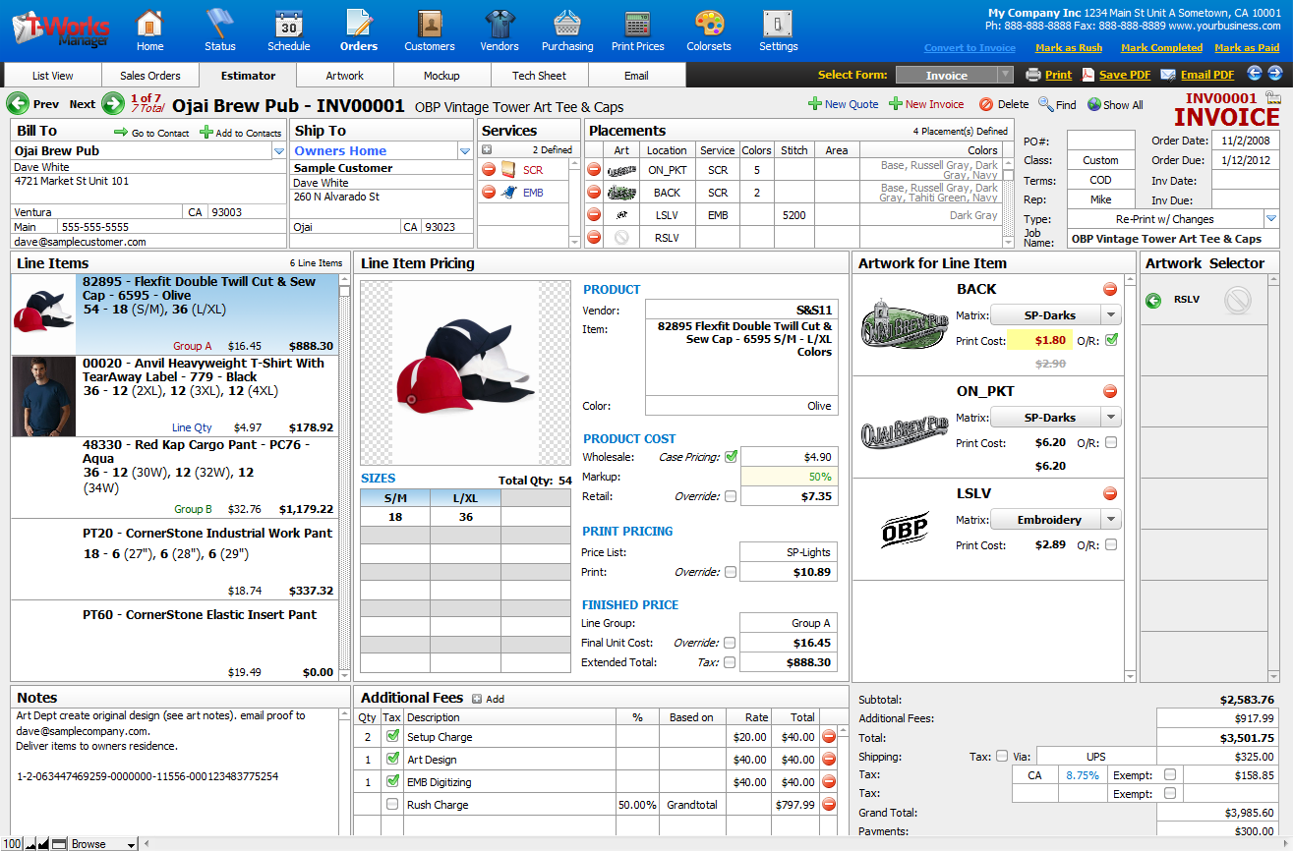1293x851 pixels.
Task: Switch to Email tab
Action: pos(636,76)
